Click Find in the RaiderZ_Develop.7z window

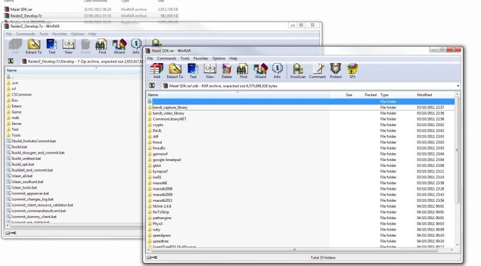pos(102,47)
